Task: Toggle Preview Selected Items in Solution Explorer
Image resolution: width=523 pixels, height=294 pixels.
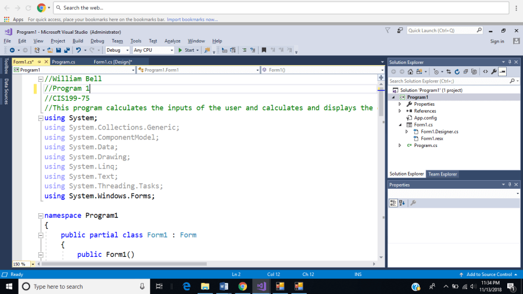Action: coord(502,71)
